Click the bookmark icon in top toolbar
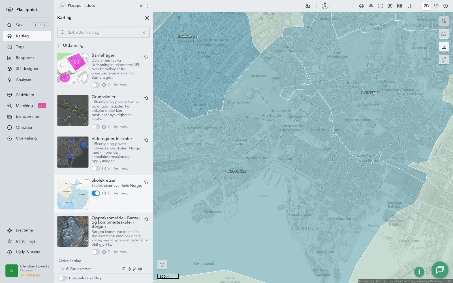The height and width of the screenshot is (283, 453). pyautogui.click(x=409, y=6)
